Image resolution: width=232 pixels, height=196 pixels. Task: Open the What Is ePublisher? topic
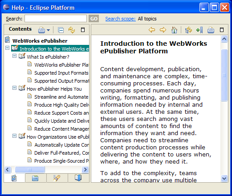pos(48,57)
